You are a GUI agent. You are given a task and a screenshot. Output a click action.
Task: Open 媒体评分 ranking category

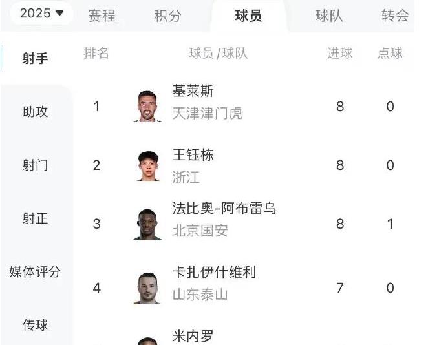point(35,271)
